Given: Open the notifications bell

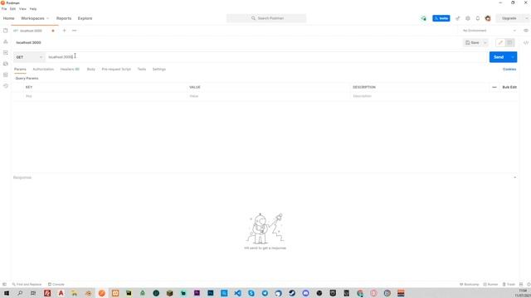Looking at the screenshot, I should coord(478,18).
